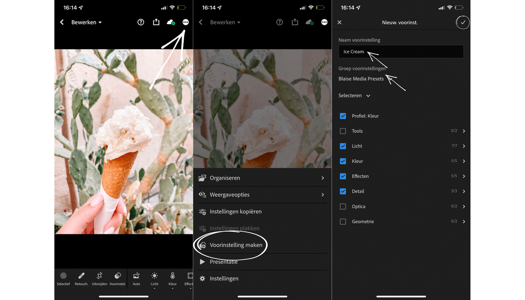Open Instellingen with the gear icon
Viewport: 525px width, 300px height.
coord(224,278)
